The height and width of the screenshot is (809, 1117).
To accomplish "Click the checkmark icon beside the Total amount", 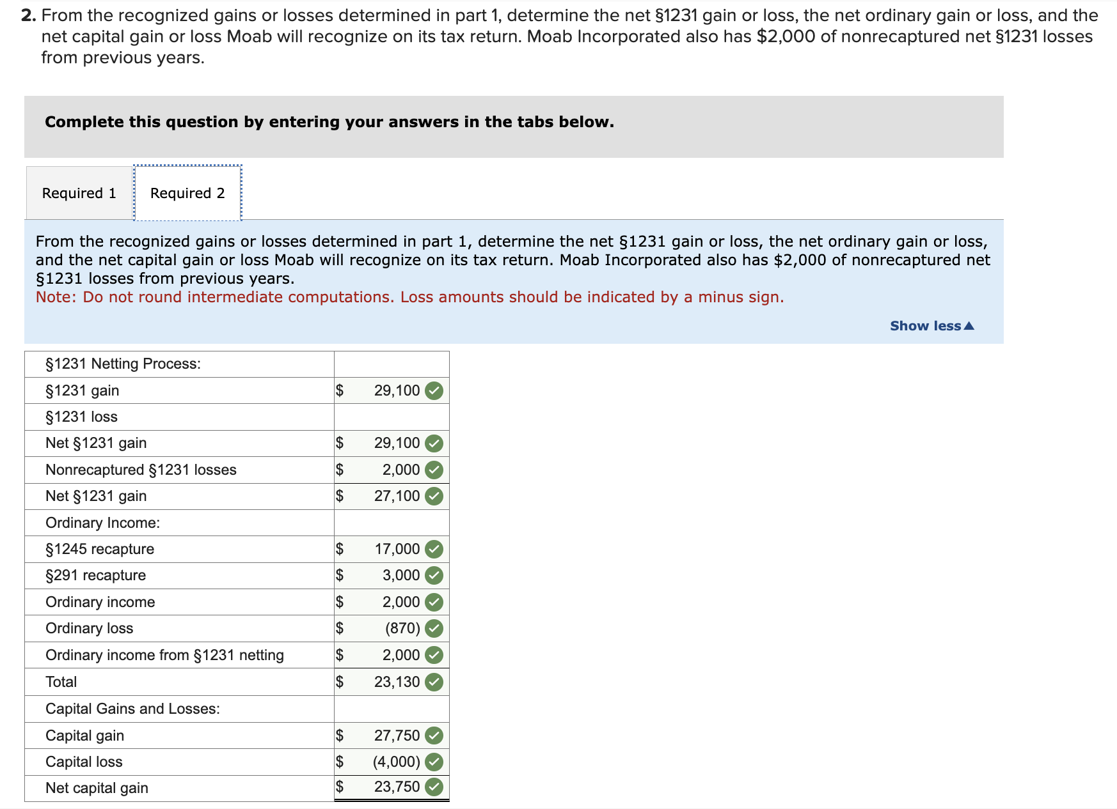I will [x=434, y=681].
